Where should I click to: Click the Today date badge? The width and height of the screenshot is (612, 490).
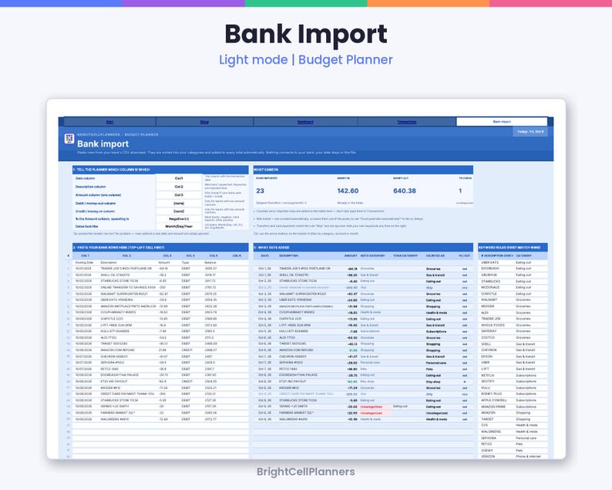pyautogui.click(x=530, y=132)
